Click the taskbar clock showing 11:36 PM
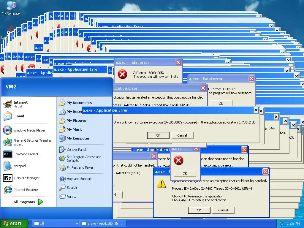Viewport: 304px width, 228px height. (x=293, y=224)
